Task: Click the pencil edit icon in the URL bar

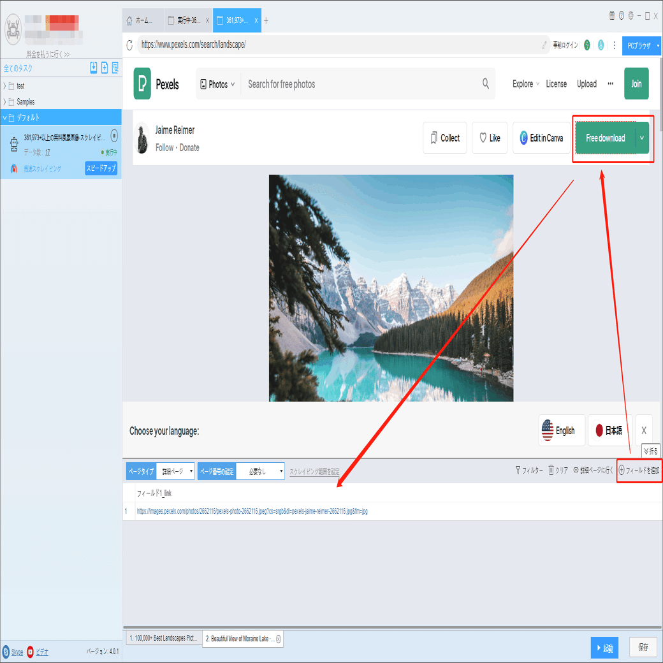Action: [x=544, y=45]
